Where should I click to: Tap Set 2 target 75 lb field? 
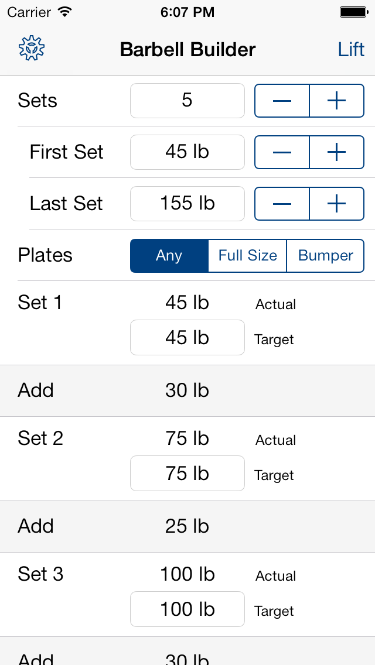[187, 474]
